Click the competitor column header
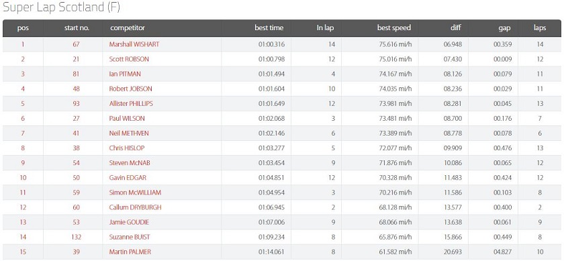Image resolution: width=564 pixels, height=261 pixels. click(x=128, y=28)
